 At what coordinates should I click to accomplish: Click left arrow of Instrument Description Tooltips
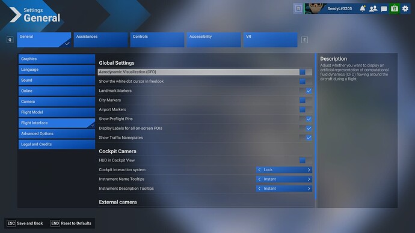tap(259, 189)
